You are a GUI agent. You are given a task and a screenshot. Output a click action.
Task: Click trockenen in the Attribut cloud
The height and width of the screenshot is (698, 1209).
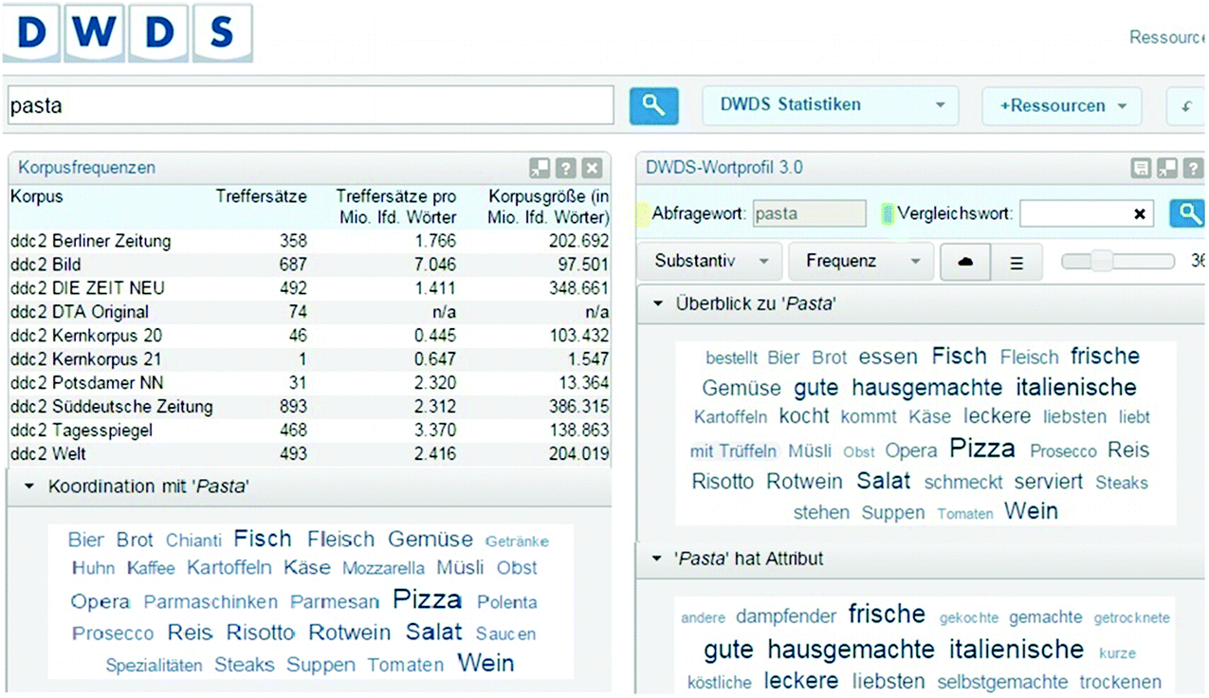[1120, 682]
